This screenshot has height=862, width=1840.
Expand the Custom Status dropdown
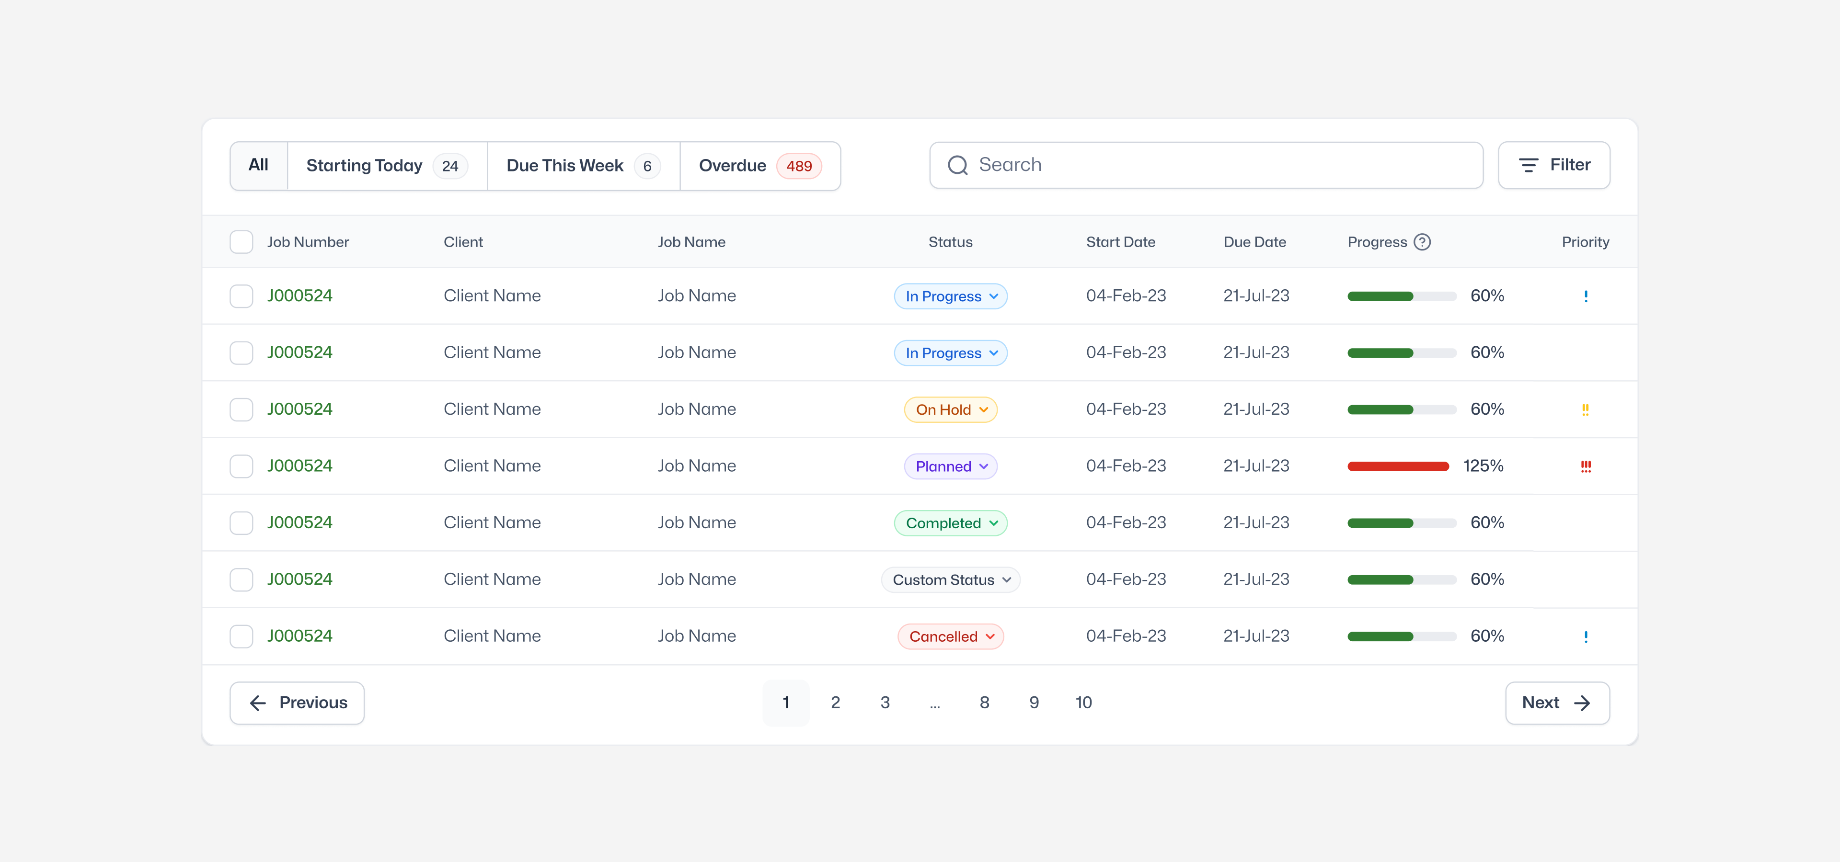950,580
